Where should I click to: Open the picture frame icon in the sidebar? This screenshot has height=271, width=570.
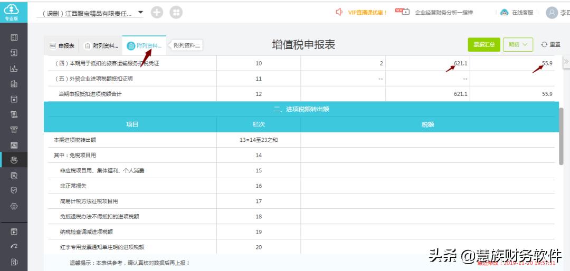pyautogui.click(x=14, y=145)
